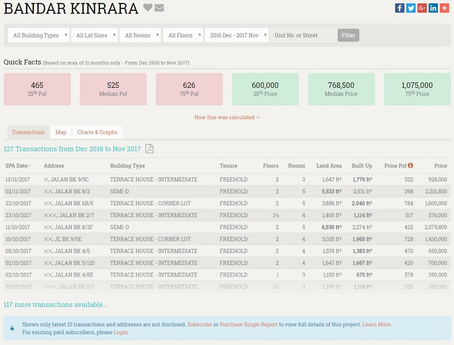Click the Subscribe link
The height and width of the screenshot is (345, 454).
pyautogui.click(x=200, y=324)
